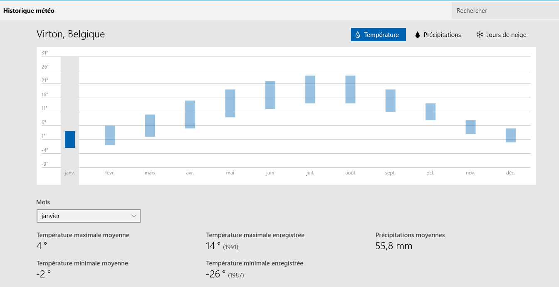Click the oct. month label
The width and height of the screenshot is (559, 287).
pos(430,173)
